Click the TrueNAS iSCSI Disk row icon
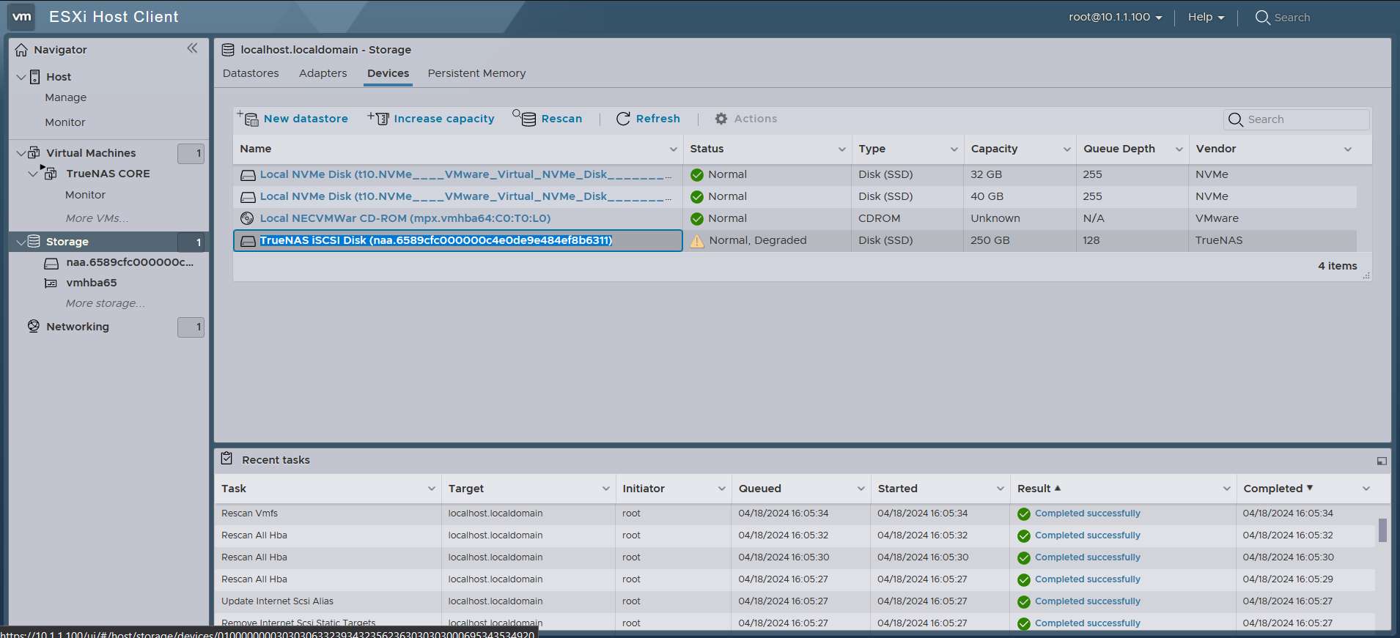Image resolution: width=1400 pixels, height=638 pixels. [x=248, y=241]
